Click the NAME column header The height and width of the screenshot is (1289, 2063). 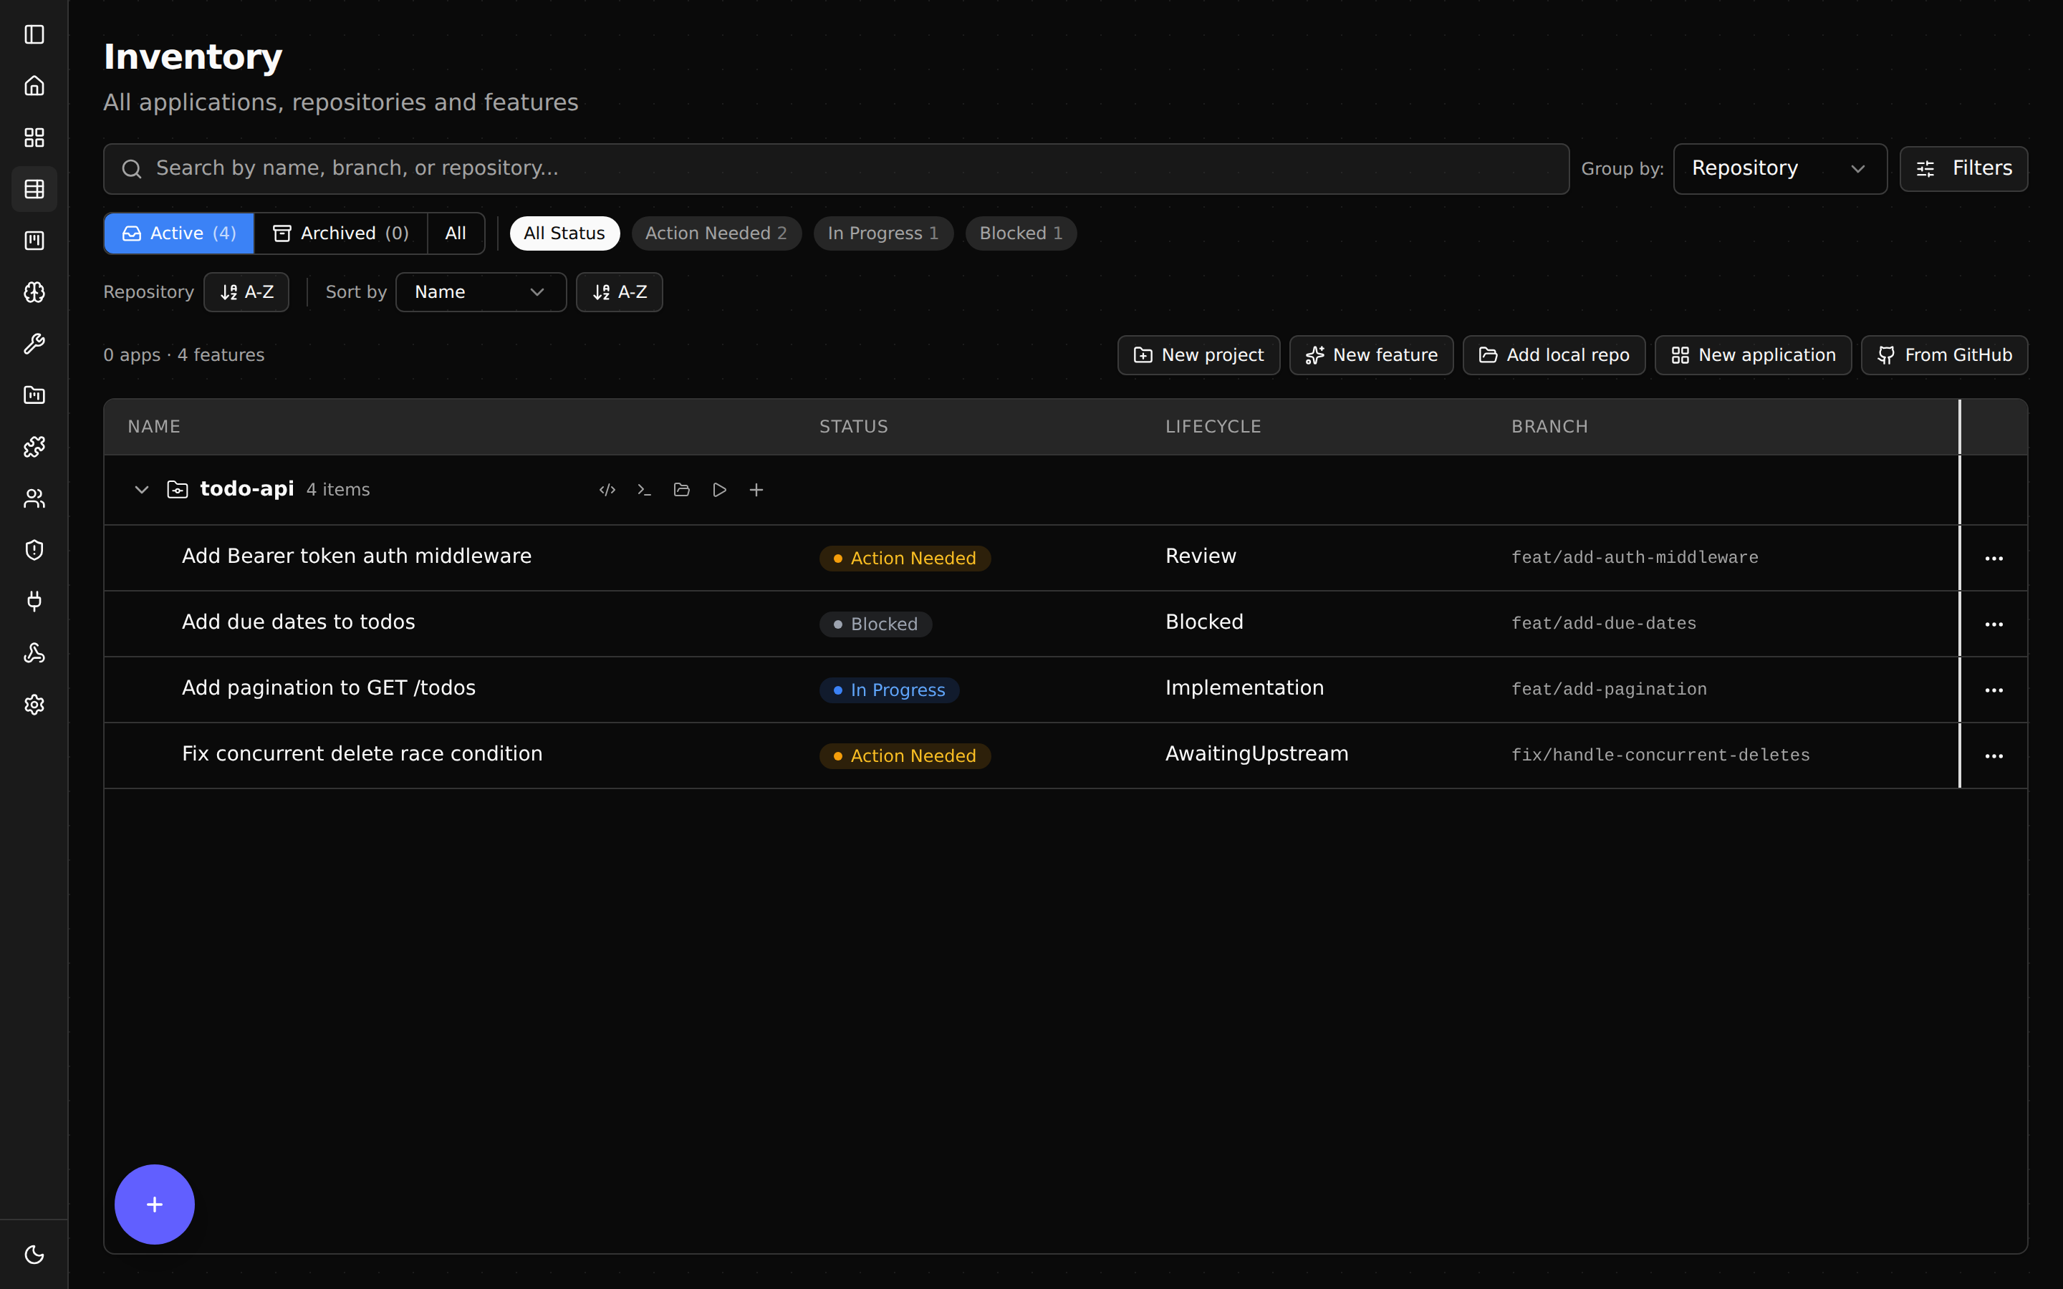pyautogui.click(x=153, y=427)
